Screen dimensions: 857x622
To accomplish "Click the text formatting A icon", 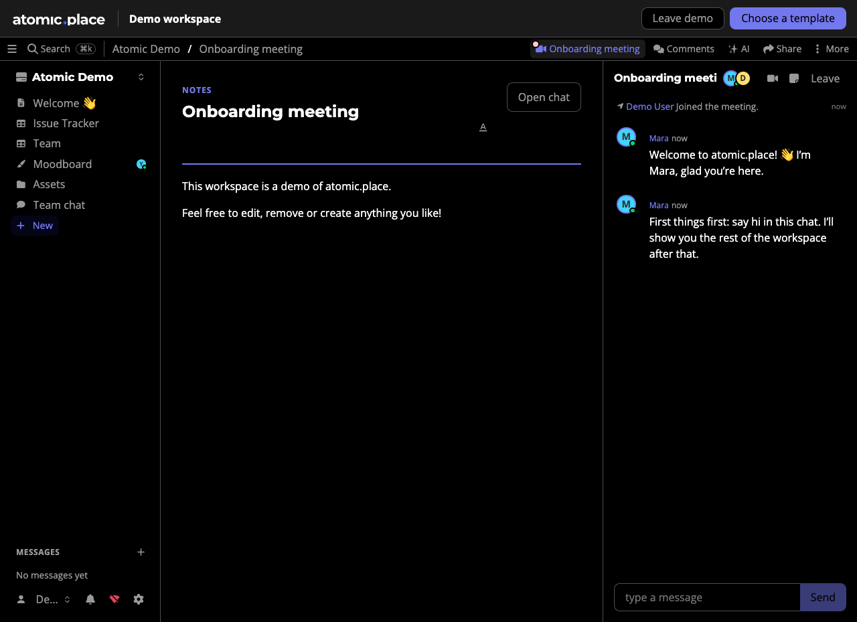I will pyautogui.click(x=483, y=127).
